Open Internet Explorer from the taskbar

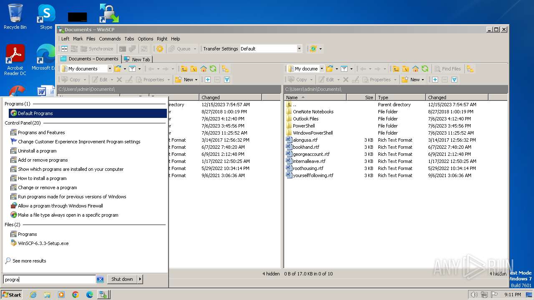(x=33, y=295)
